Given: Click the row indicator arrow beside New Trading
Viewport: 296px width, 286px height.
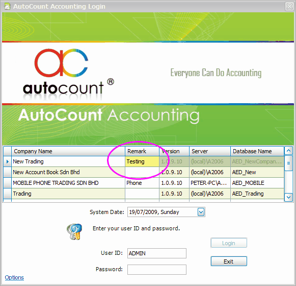Looking at the screenshot, I should 7,161.
